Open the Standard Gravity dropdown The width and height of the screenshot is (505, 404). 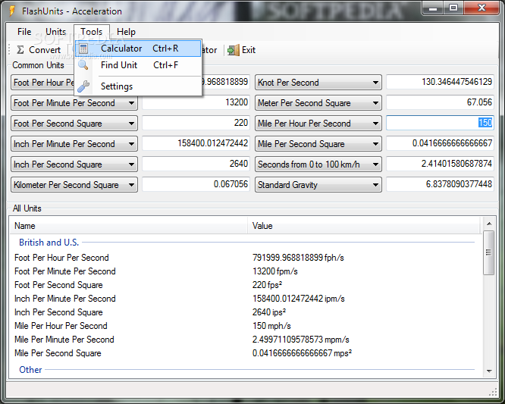(x=318, y=185)
